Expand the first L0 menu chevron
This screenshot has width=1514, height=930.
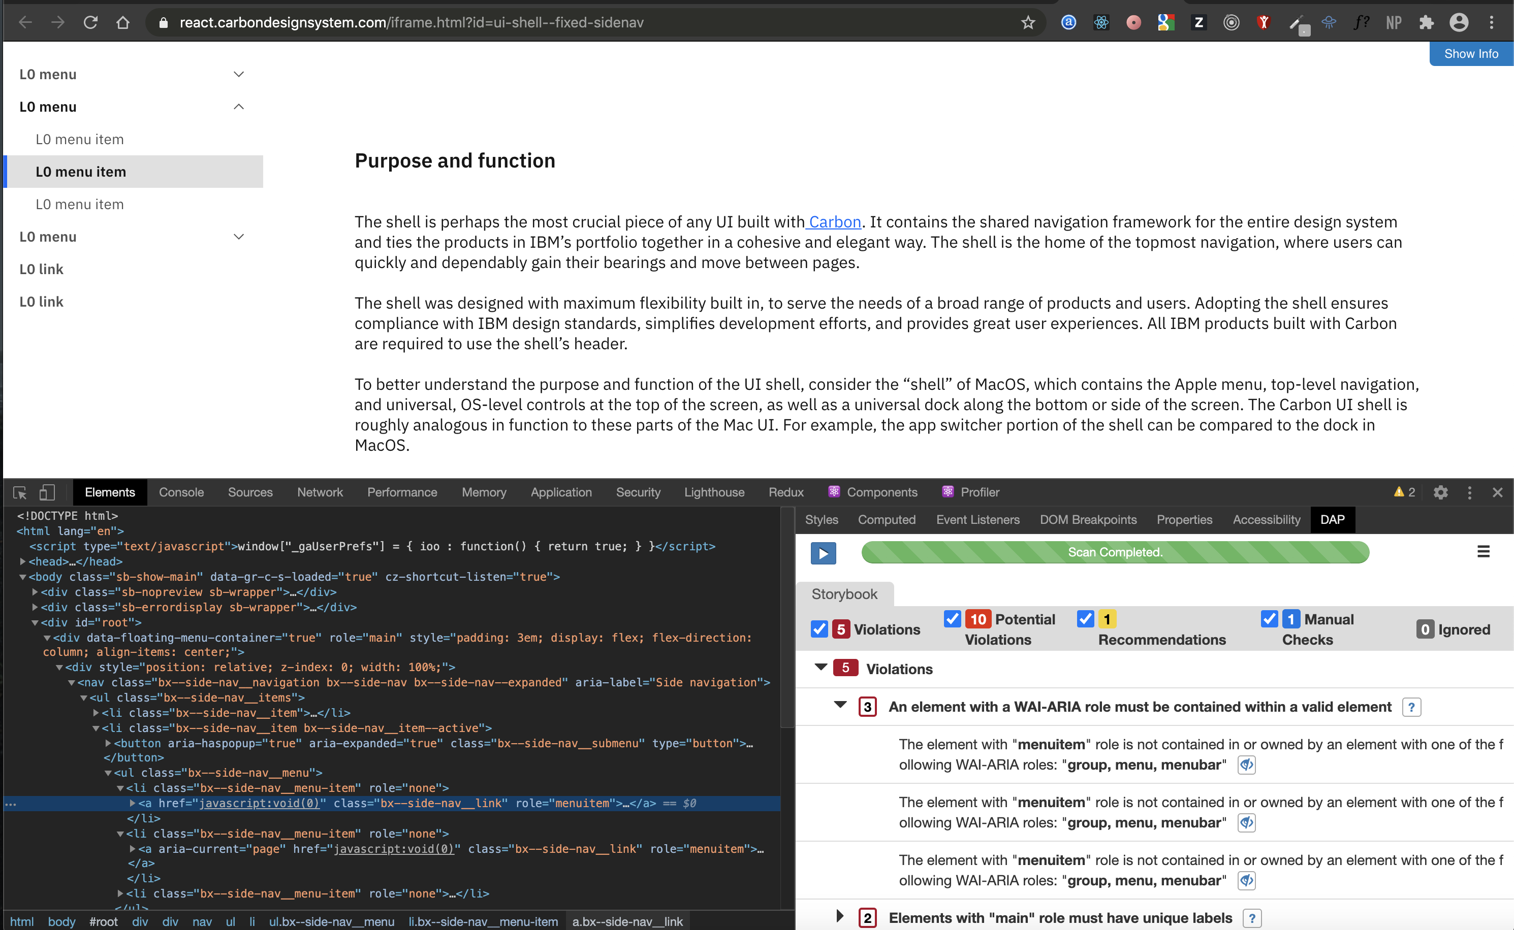tap(239, 75)
